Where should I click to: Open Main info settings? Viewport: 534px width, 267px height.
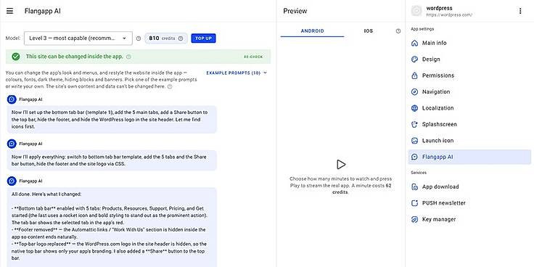pos(469,43)
